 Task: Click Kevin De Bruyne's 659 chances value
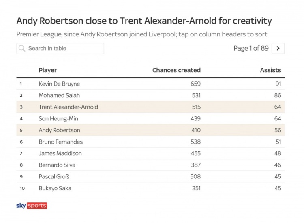(x=195, y=84)
